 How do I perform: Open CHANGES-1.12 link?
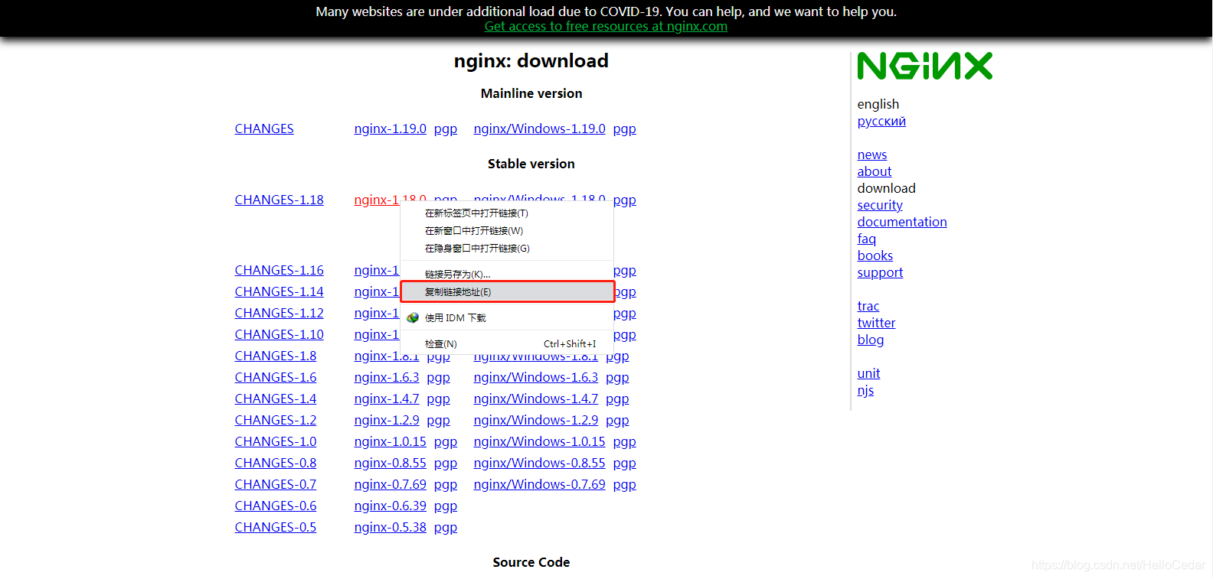[x=279, y=313]
